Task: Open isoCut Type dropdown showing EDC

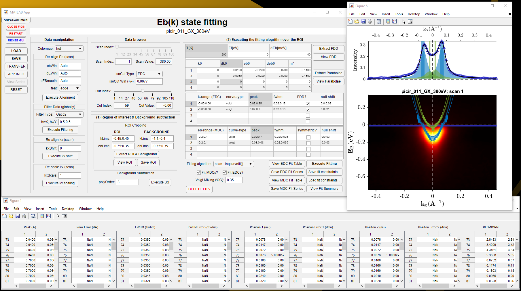Action: [x=149, y=74]
